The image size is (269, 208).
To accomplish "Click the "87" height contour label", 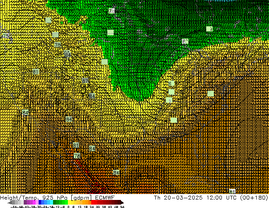I will (x=85, y=81).
